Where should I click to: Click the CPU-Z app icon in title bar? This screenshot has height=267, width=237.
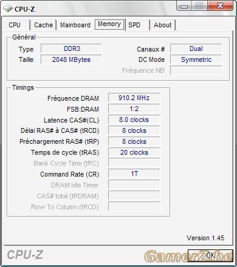(8, 8)
